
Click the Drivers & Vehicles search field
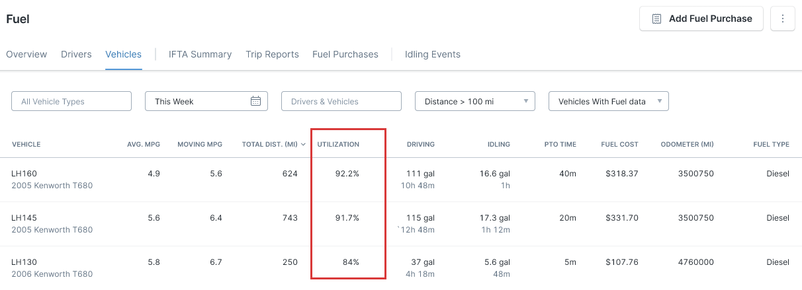pos(341,101)
